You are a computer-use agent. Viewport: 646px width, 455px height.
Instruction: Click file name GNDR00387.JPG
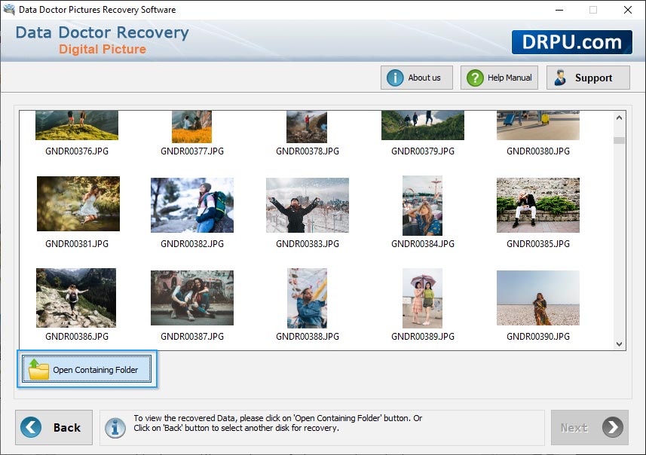coord(192,337)
